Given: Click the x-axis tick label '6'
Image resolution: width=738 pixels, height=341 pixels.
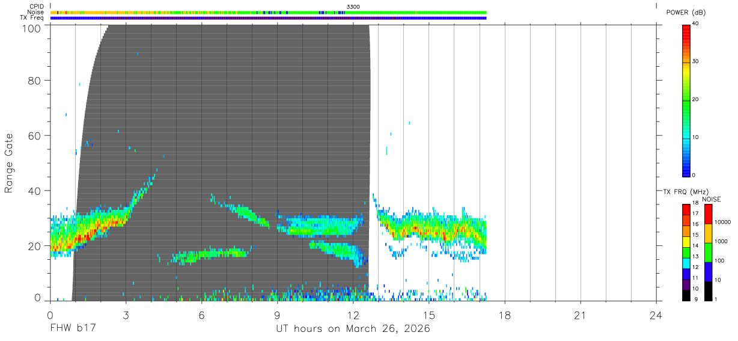Looking at the screenshot, I should [x=201, y=315].
